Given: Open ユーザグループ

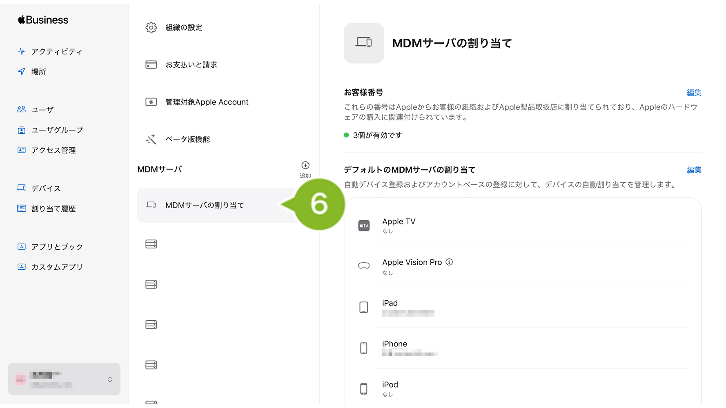Looking at the screenshot, I should click(x=57, y=130).
